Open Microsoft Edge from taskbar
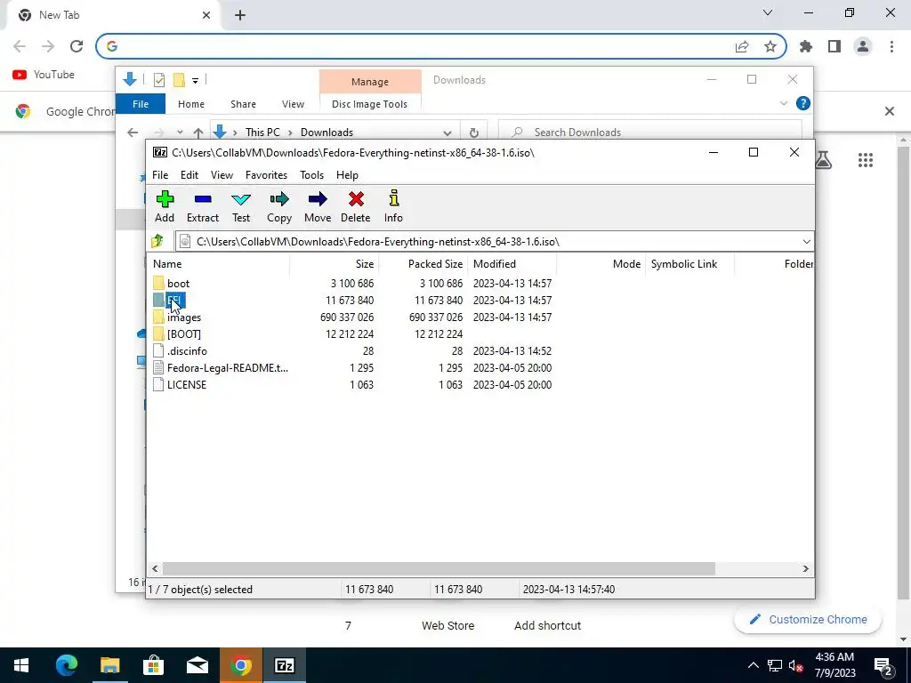The image size is (911, 683). click(66, 665)
